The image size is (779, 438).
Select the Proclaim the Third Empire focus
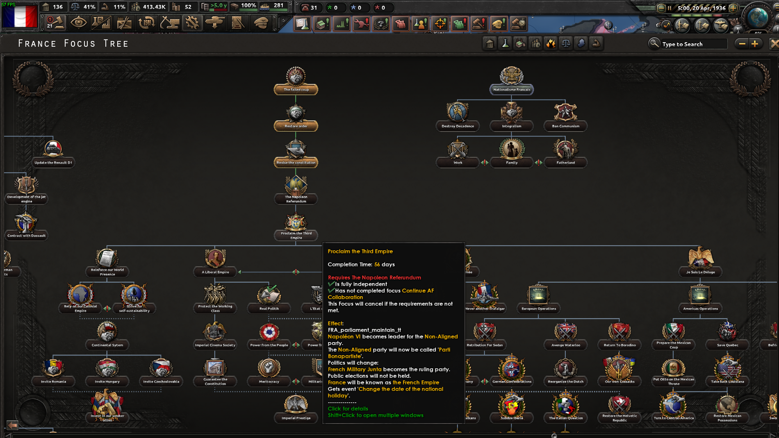[296, 227]
